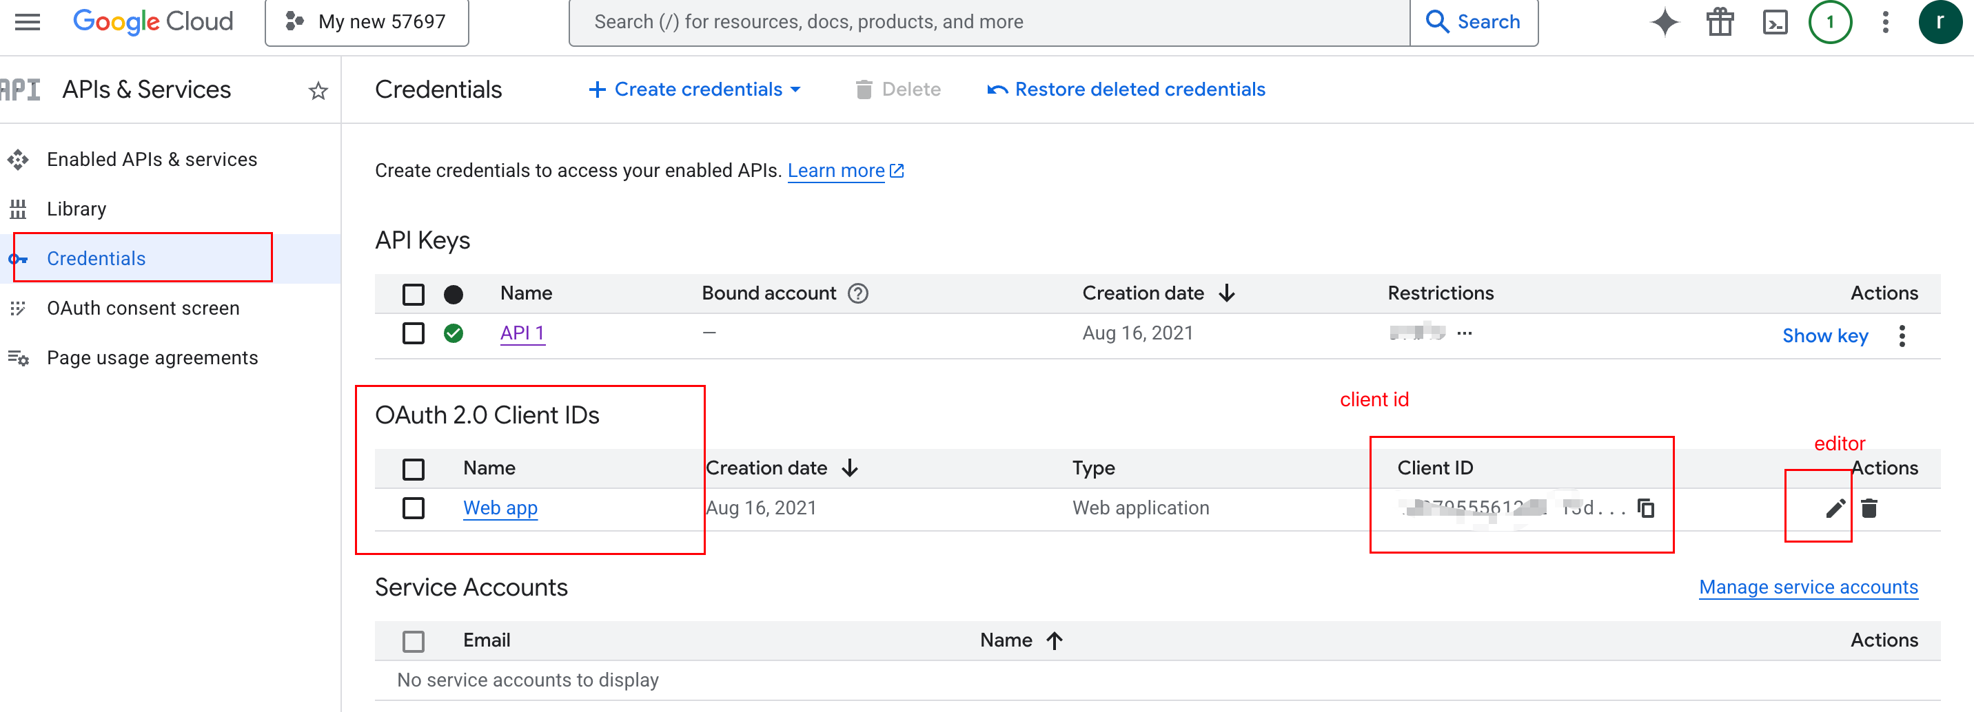Open Enabled APIs & services page

(x=152, y=159)
